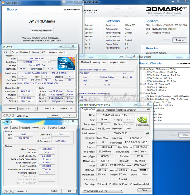Click OK in bottom CPU-Z Memory window
The width and height of the screenshot is (190, 195).
pos(69,191)
